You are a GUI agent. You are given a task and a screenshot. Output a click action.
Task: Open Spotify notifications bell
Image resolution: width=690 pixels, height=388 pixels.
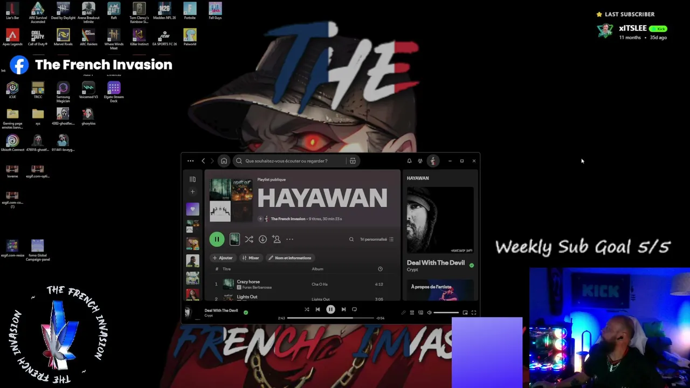(x=409, y=161)
